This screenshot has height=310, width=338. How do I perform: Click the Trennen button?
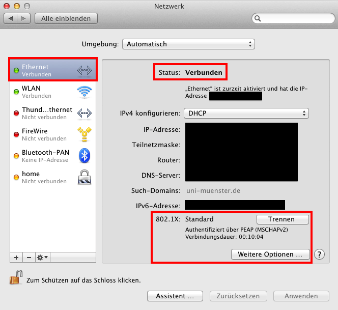point(282,219)
